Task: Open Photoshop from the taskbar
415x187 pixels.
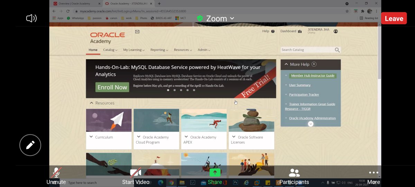Action: 236,182
